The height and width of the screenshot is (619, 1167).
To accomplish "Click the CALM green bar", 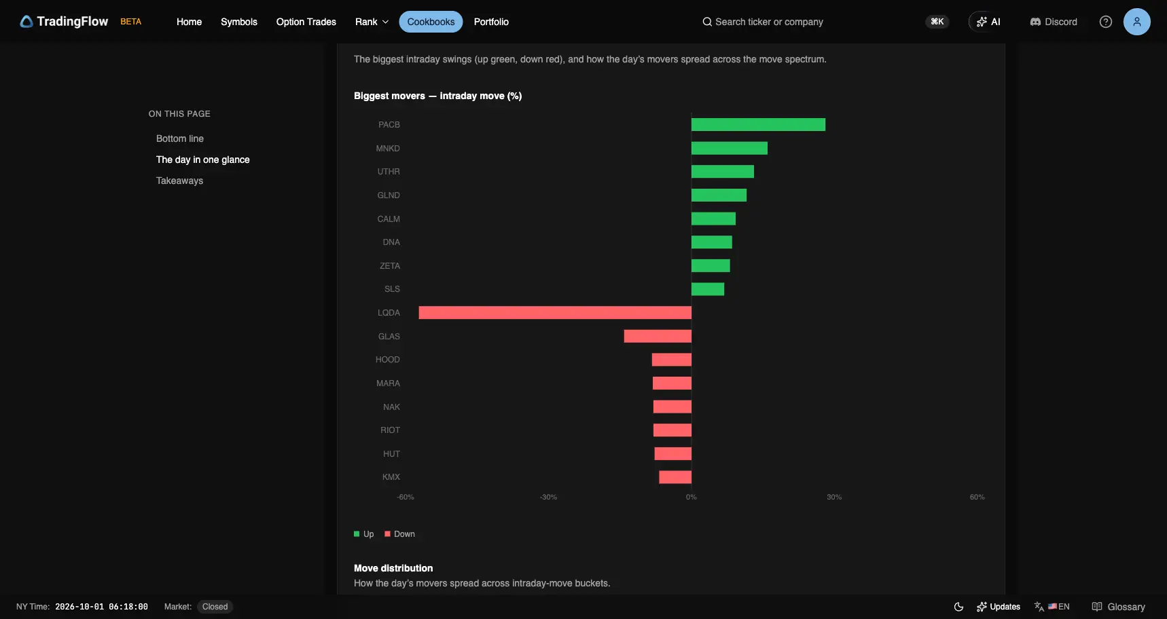I will pyautogui.click(x=713, y=219).
